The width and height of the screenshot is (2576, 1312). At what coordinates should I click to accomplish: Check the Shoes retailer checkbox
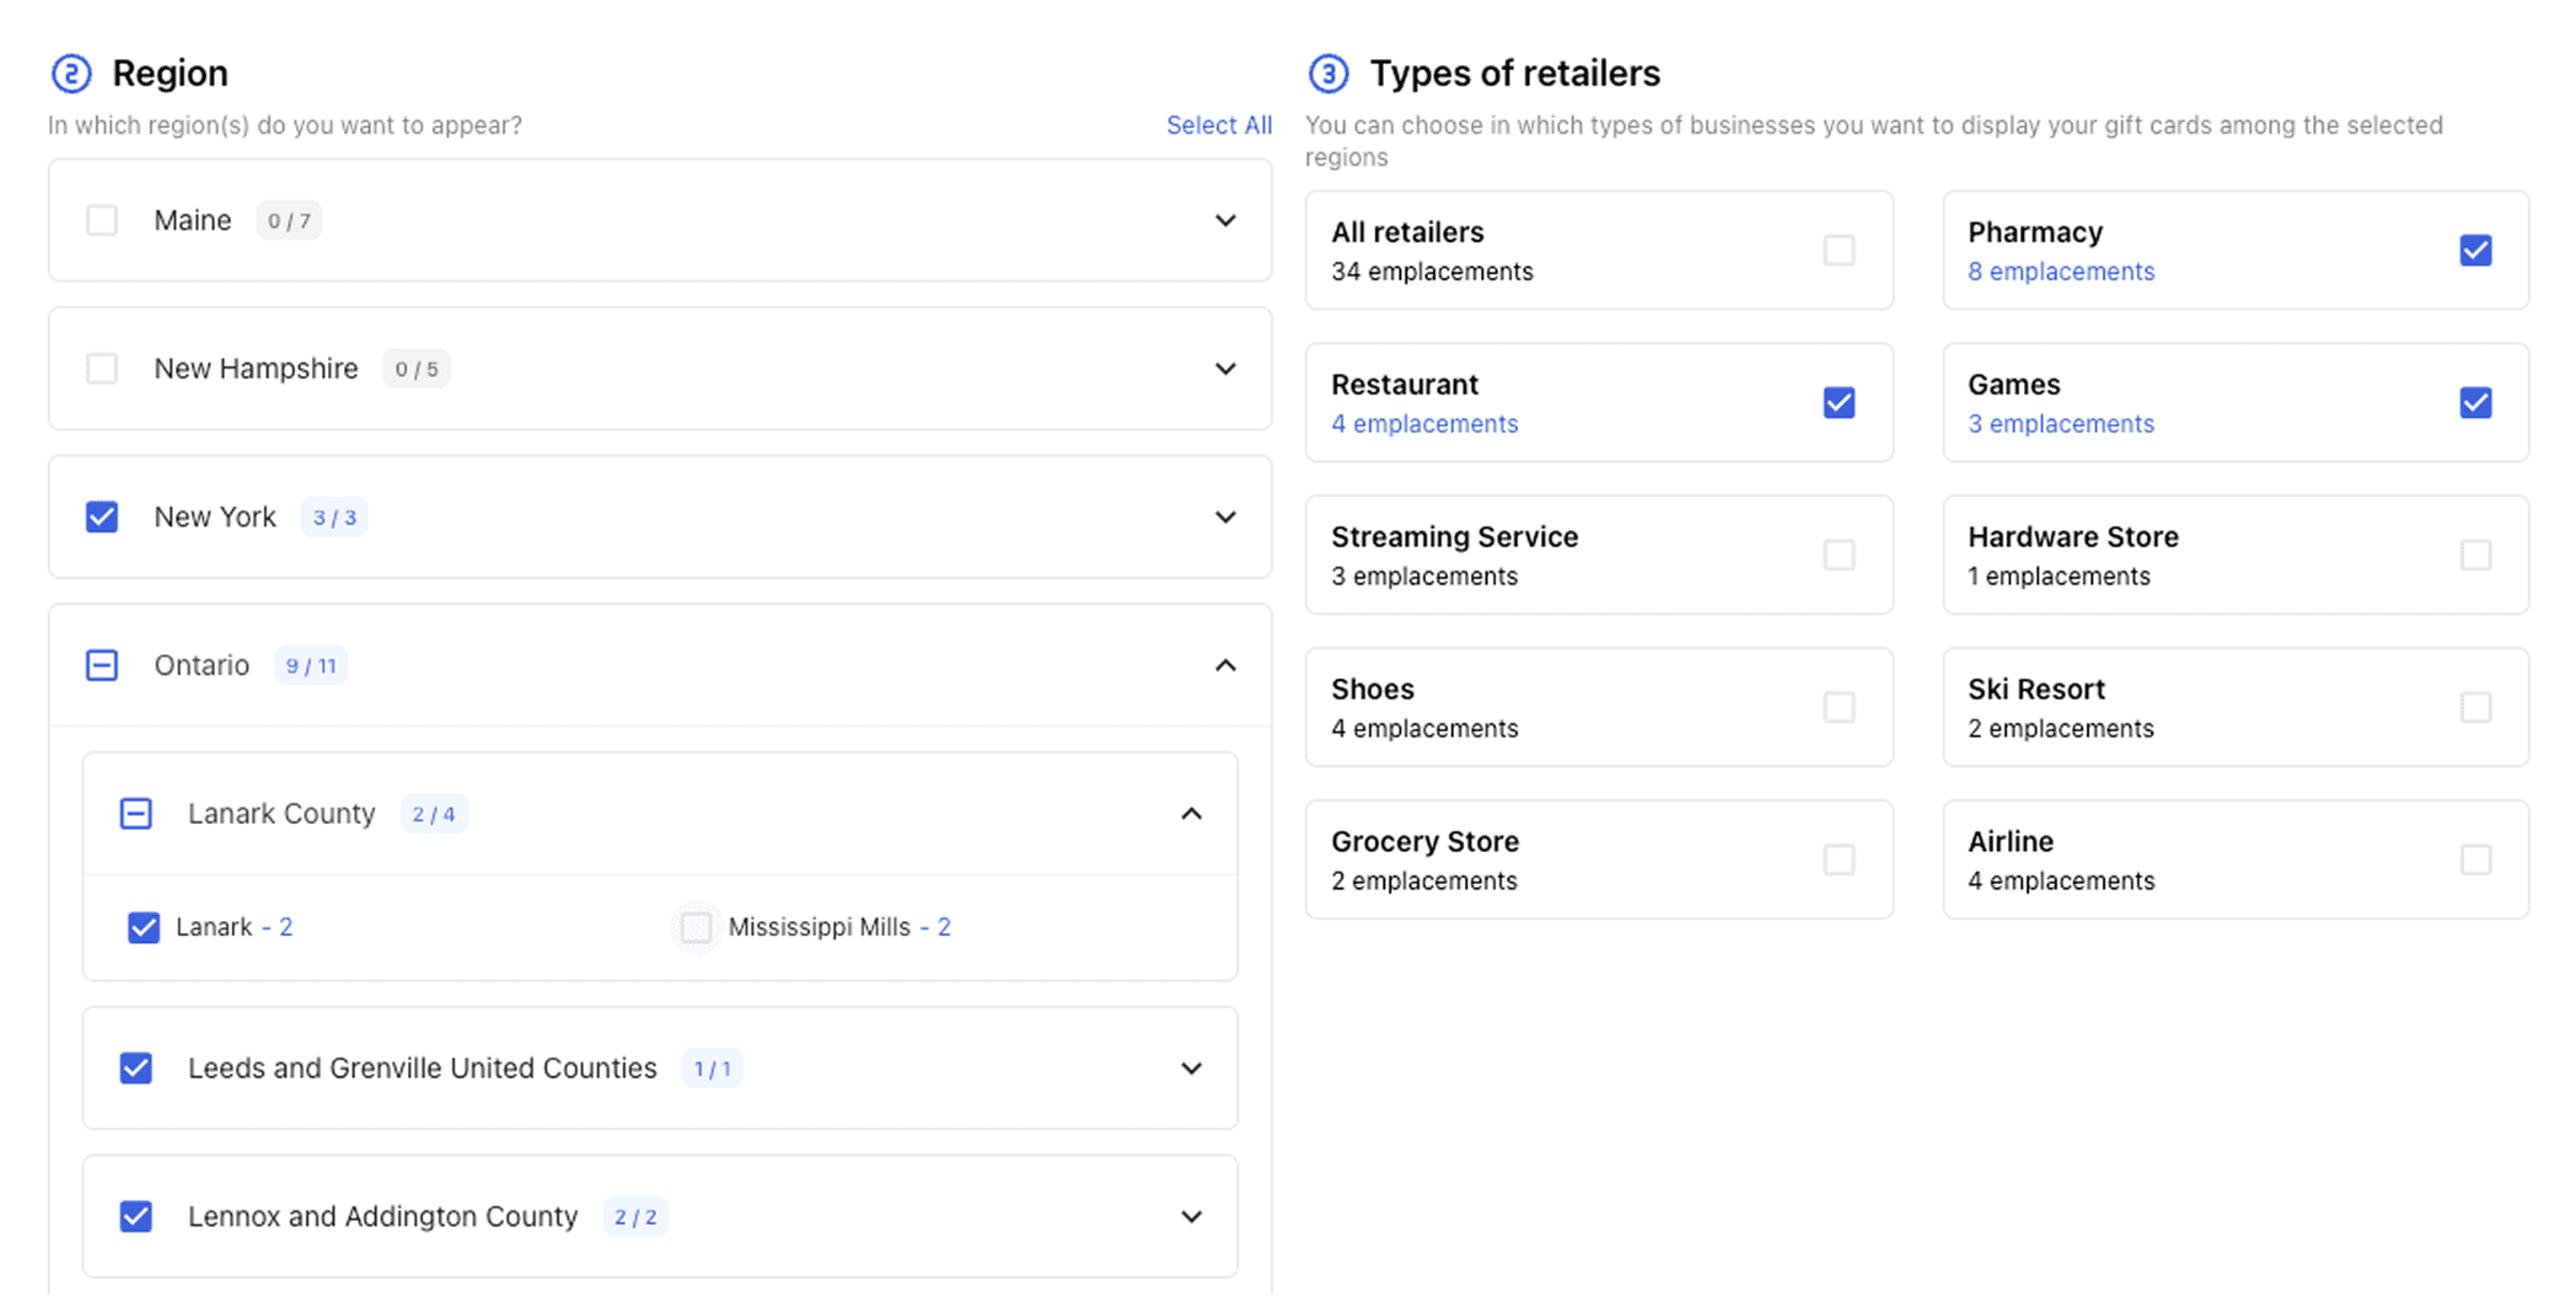point(1839,707)
